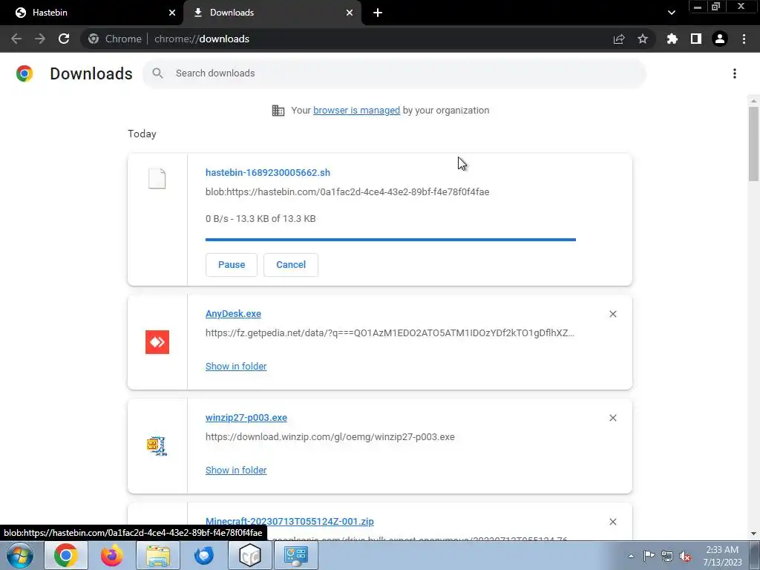Go back with the browser back arrow
Screen dimensions: 760x570
pyautogui.click(x=16, y=39)
